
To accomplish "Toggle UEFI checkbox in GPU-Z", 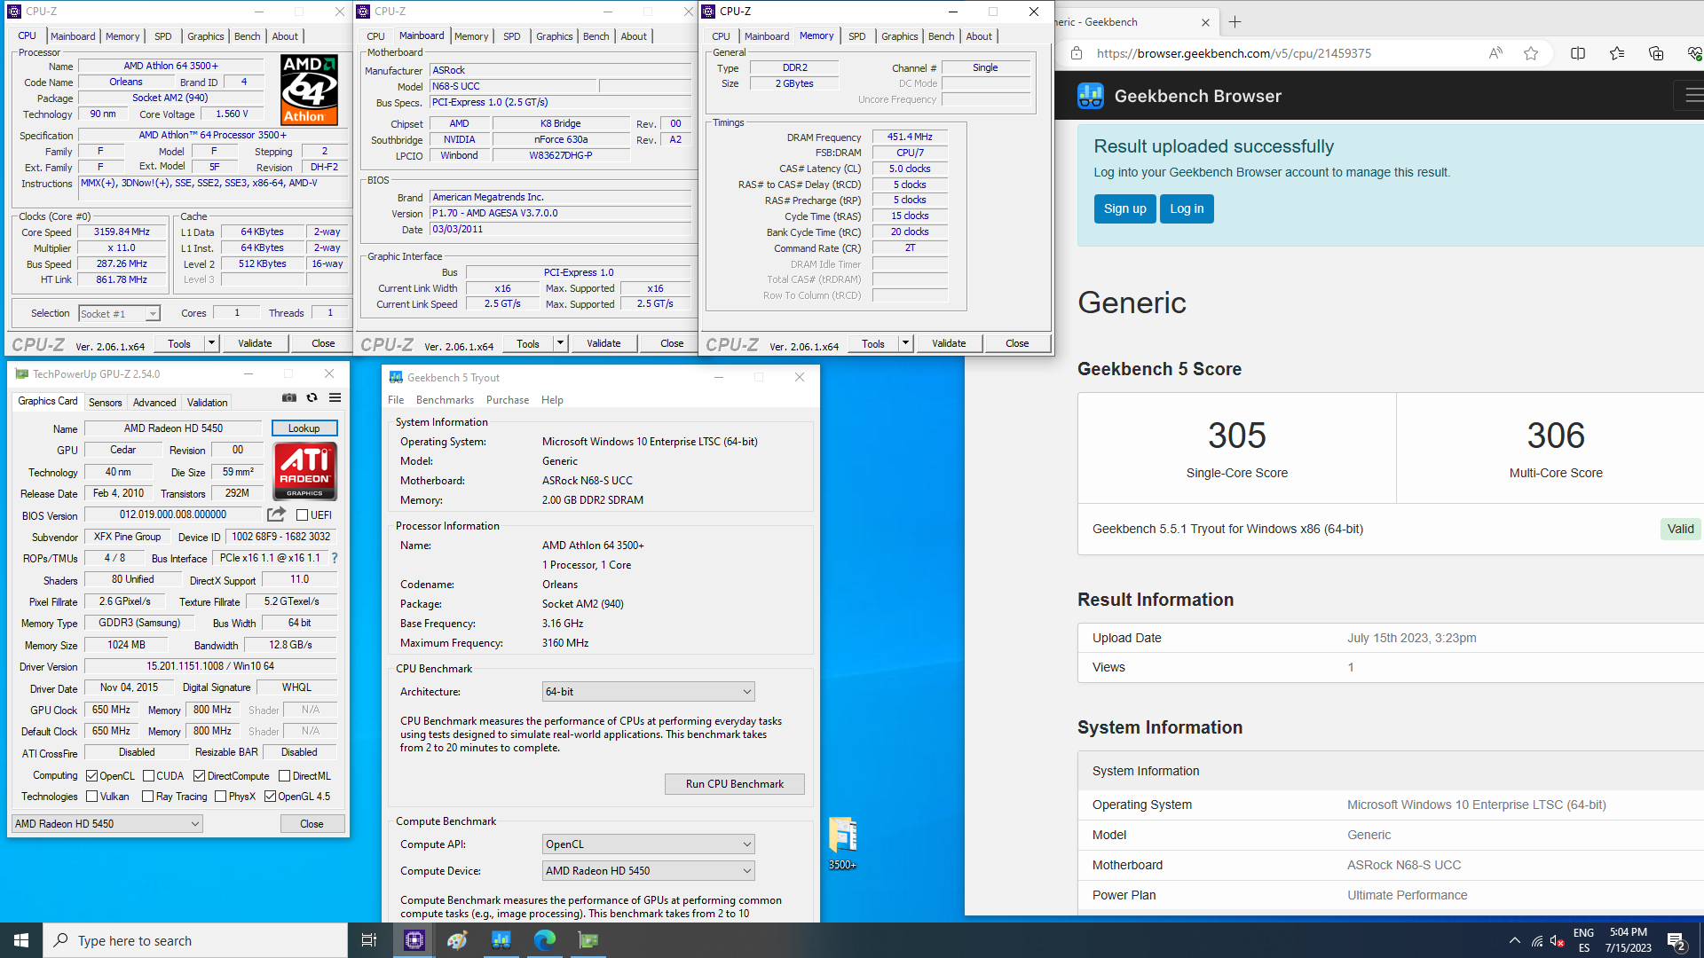I will click(303, 514).
